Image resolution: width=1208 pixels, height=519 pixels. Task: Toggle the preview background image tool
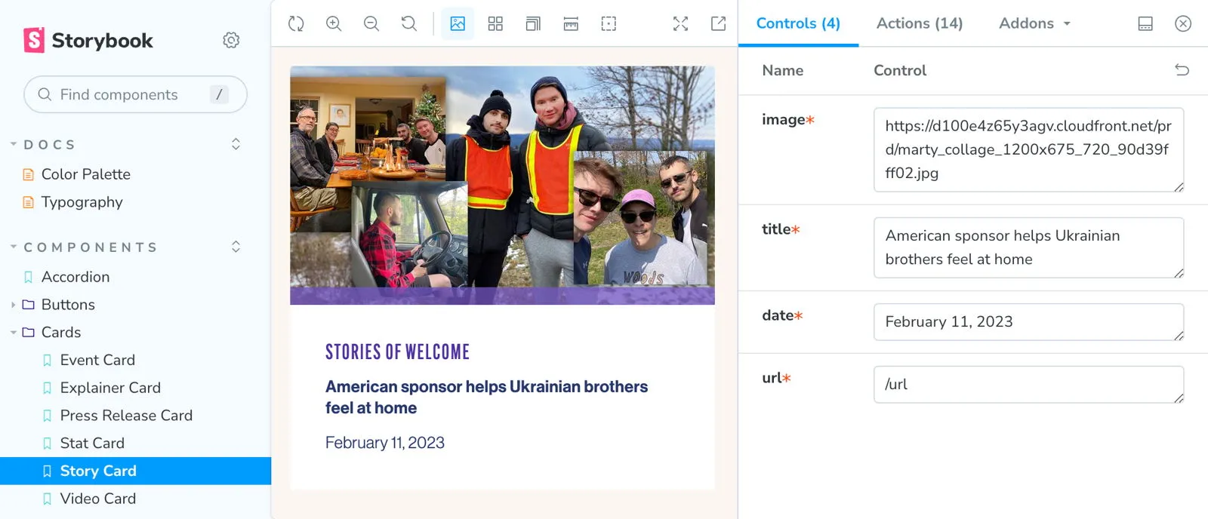(x=458, y=23)
